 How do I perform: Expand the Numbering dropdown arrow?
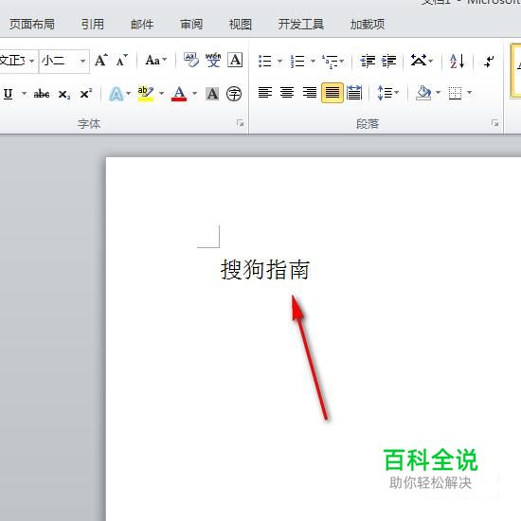(313, 62)
